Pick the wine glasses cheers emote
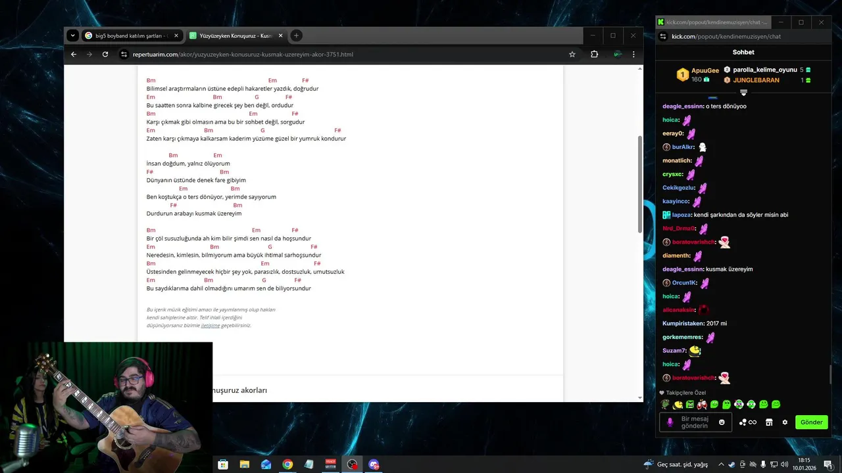 click(x=703, y=405)
